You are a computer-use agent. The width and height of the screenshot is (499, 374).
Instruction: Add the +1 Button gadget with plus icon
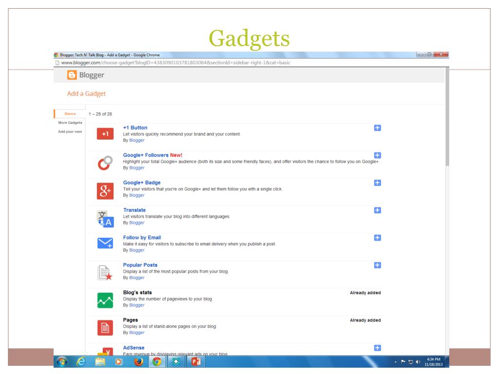click(x=378, y=128)
